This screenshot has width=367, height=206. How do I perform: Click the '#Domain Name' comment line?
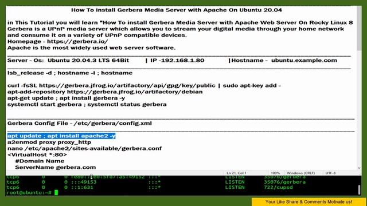(x=40, y=161)
